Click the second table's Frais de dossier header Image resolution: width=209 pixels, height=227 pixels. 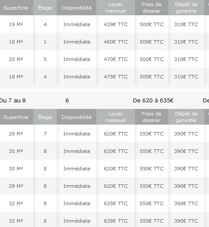coord(151,117)
